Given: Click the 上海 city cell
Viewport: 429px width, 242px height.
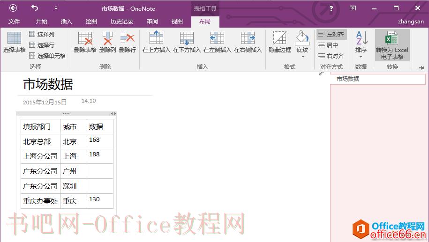Looking at the screenshot, I should pyautogui.click(x=74, y=156).
